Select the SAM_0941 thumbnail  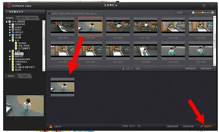tap(201, 26)
